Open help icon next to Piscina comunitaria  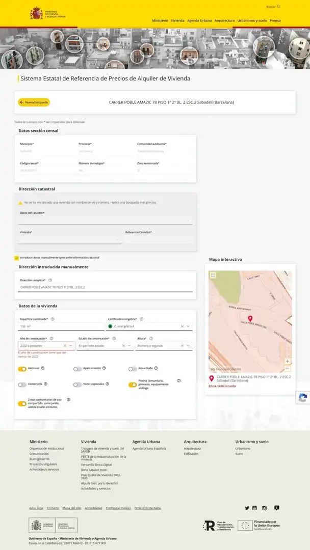(x=178, y=380)
